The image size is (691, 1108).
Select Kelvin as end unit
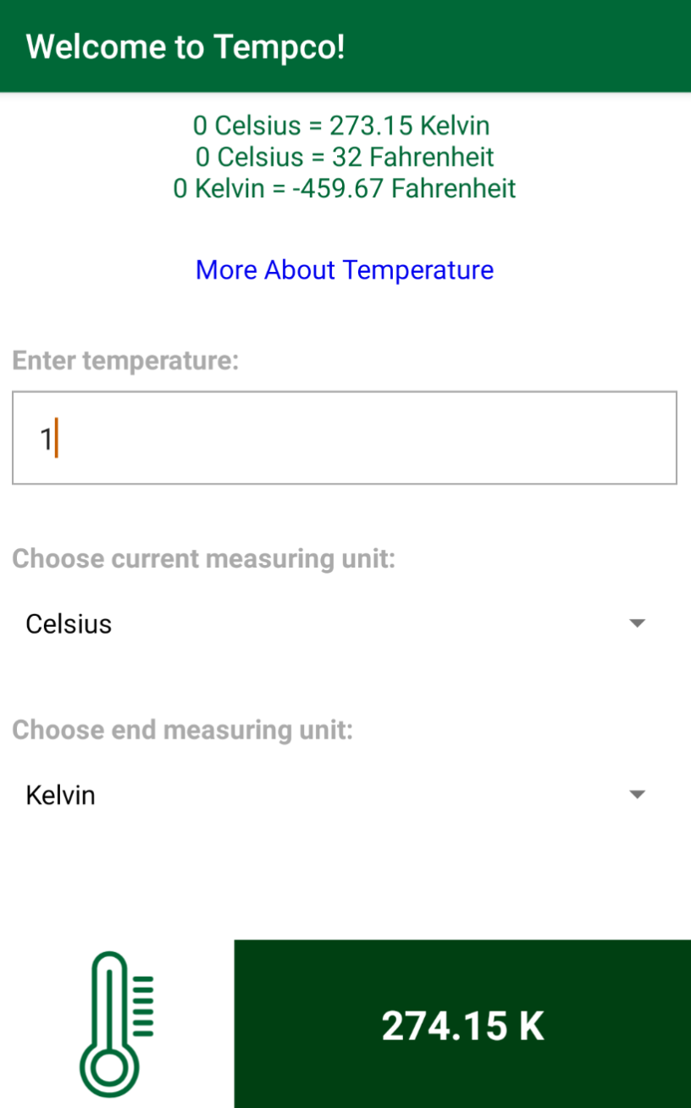(59, 795)
